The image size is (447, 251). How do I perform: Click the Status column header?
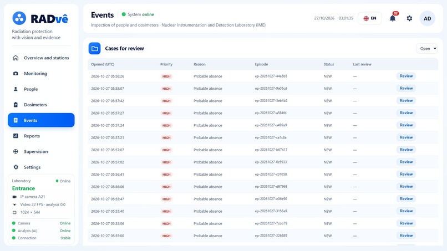click(329, 64)
